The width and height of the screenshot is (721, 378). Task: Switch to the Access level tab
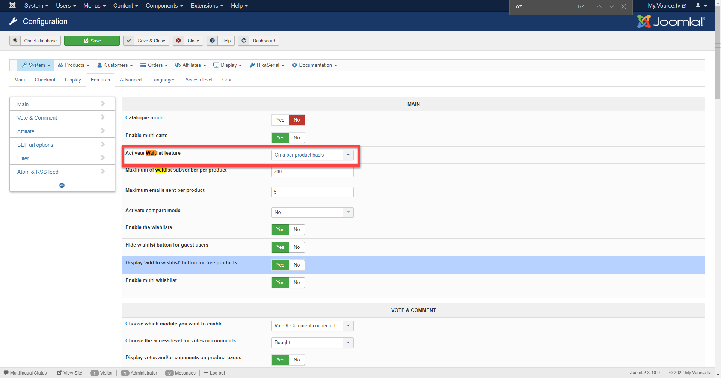click(x=199, y=80)
